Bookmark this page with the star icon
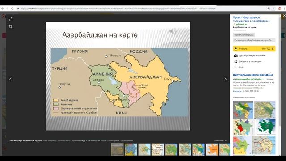This screenshot has width=286, height=161. pyautogui.click(x=273, y=8)
